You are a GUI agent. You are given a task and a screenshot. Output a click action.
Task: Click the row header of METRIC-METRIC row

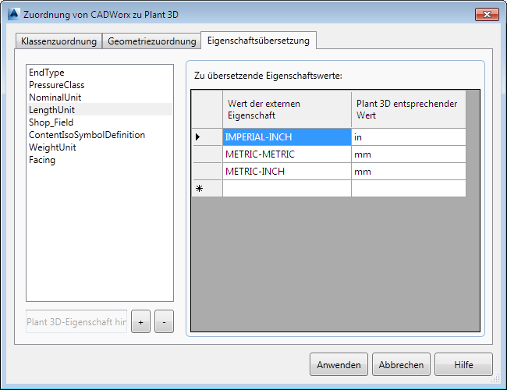coord(207,154)
